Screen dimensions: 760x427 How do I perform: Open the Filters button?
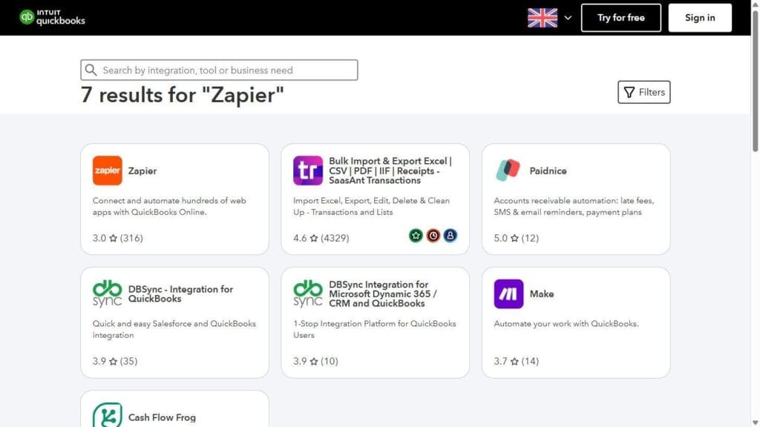point(643,92)
